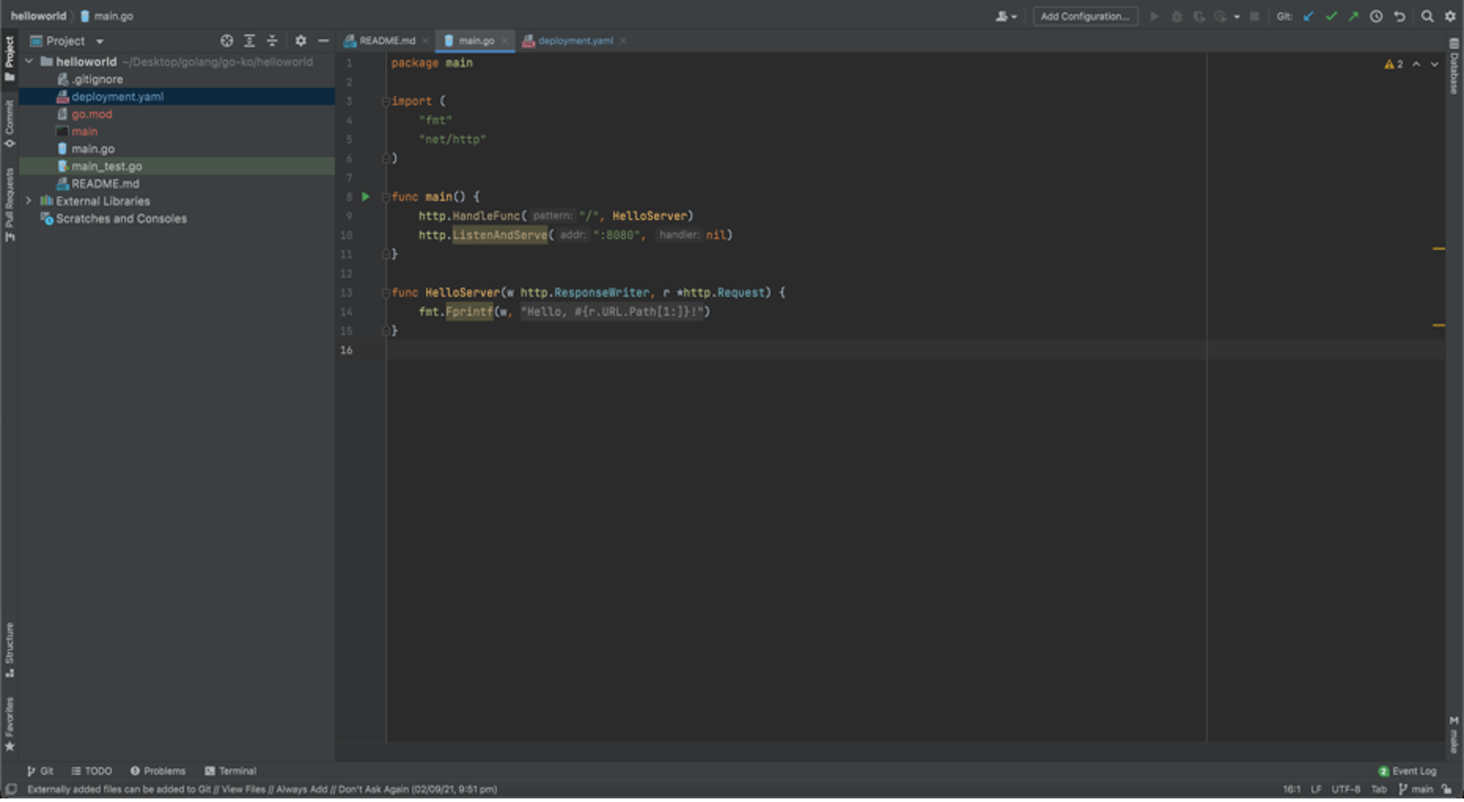Click the locate target icon in Project panel
The height and width of the screenshot is (802, 1464).
tap(226, 41)
